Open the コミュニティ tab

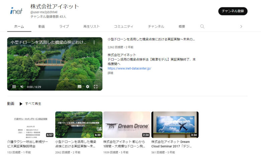click(x=123, y=26)
